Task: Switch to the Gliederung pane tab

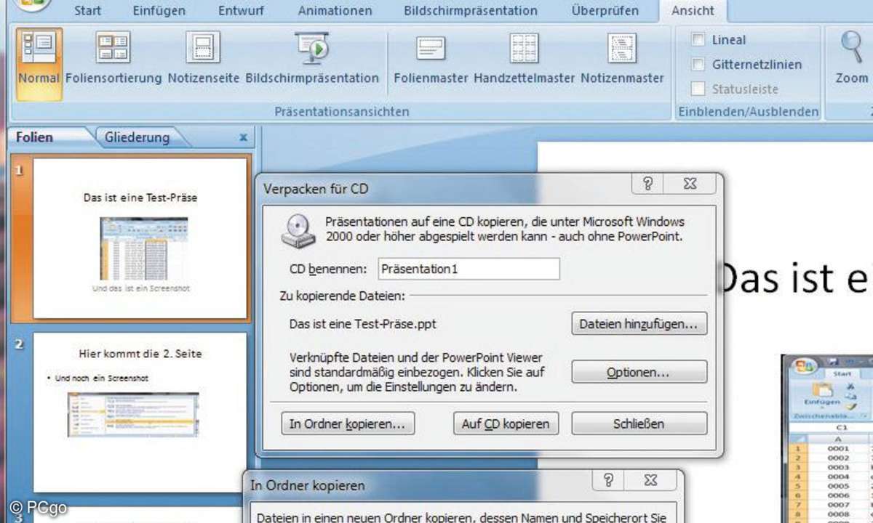Action: [x=137, y=137]
